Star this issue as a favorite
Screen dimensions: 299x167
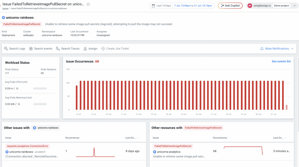click(88, 4)
